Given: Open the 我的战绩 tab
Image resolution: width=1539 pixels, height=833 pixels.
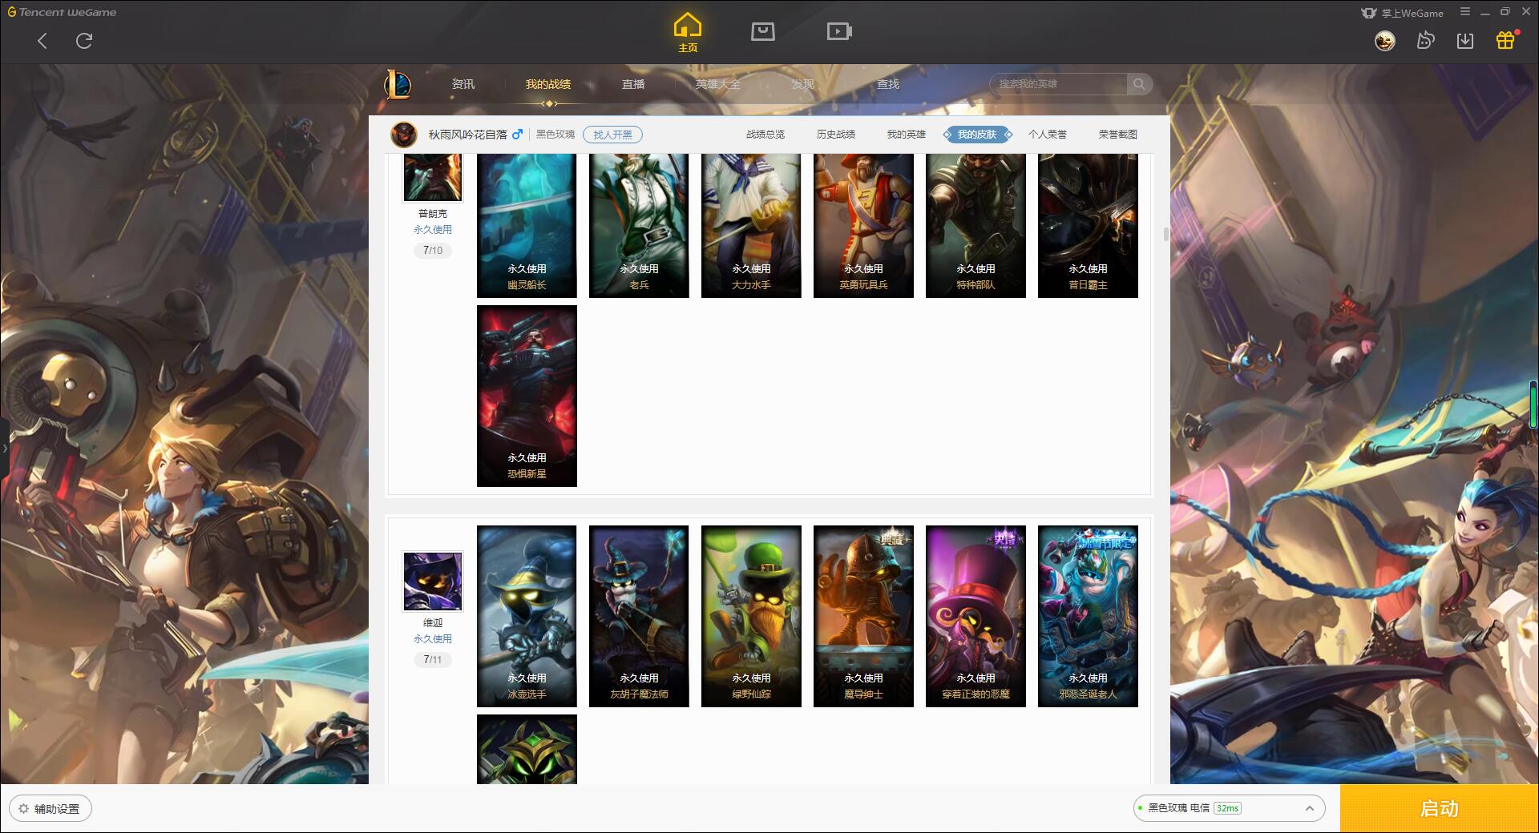Looking at the screenshot, I should click(x=548, y=84).
